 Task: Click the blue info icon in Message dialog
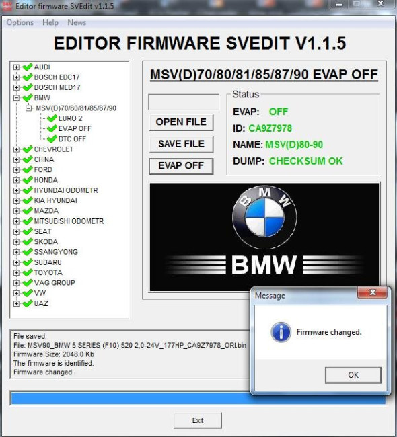coord(281,332)
